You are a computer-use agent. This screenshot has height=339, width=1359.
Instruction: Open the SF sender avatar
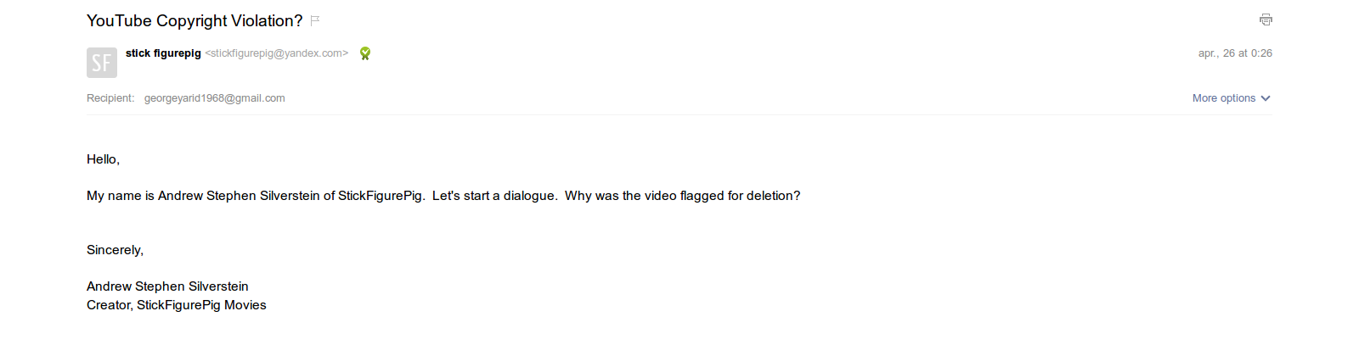click(x=102, y=63)
